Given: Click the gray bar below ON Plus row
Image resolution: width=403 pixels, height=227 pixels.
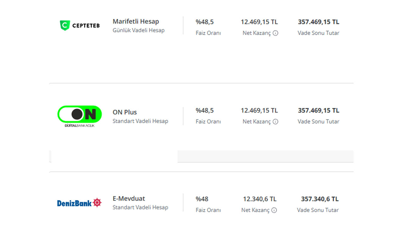Looking at the screenshot, I should pyautogui.click(x=265, y=156).
